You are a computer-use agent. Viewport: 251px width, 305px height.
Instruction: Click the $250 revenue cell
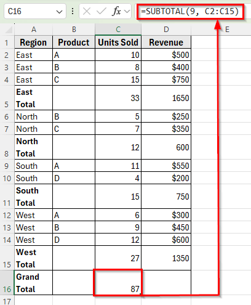(166, 116)
